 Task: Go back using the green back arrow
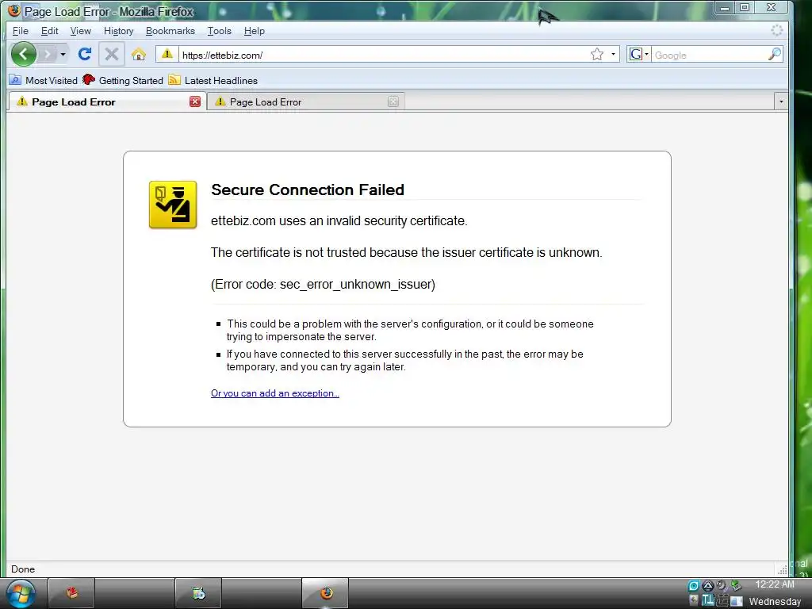[24, 54]
